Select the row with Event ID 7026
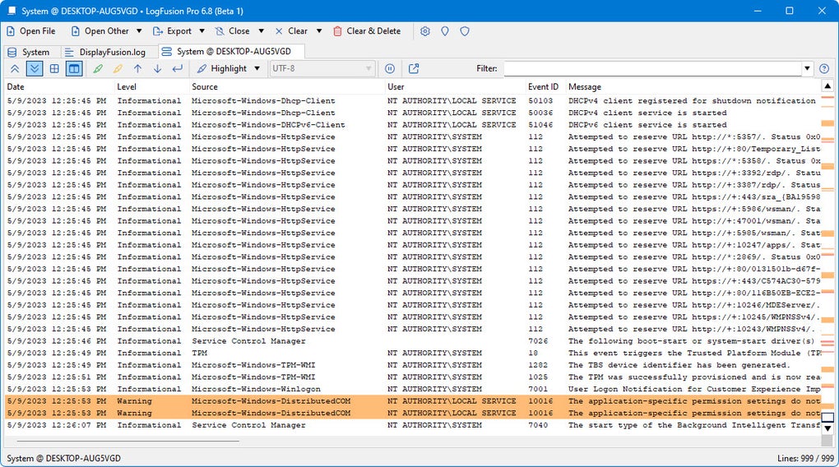This screenshot has width=839, height=467. click(412, 340)
